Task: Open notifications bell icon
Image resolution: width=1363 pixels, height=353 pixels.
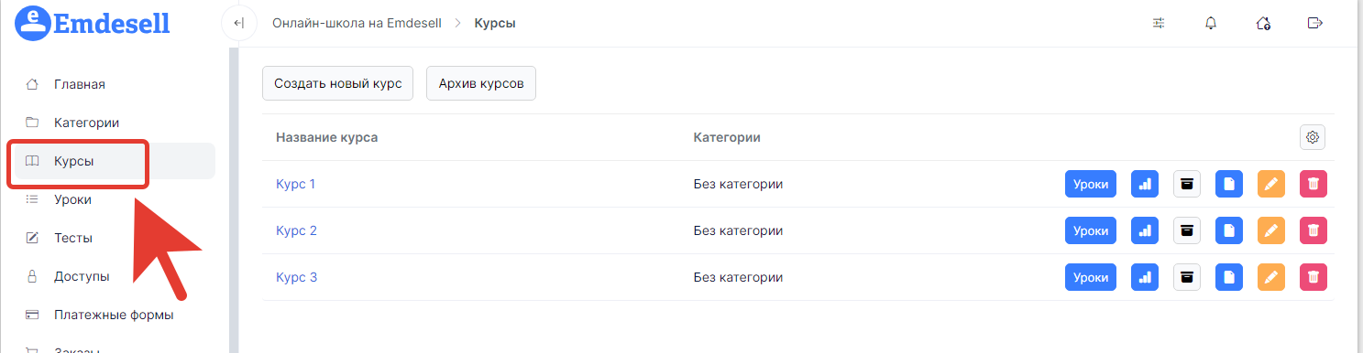Action: [1211, 23]
